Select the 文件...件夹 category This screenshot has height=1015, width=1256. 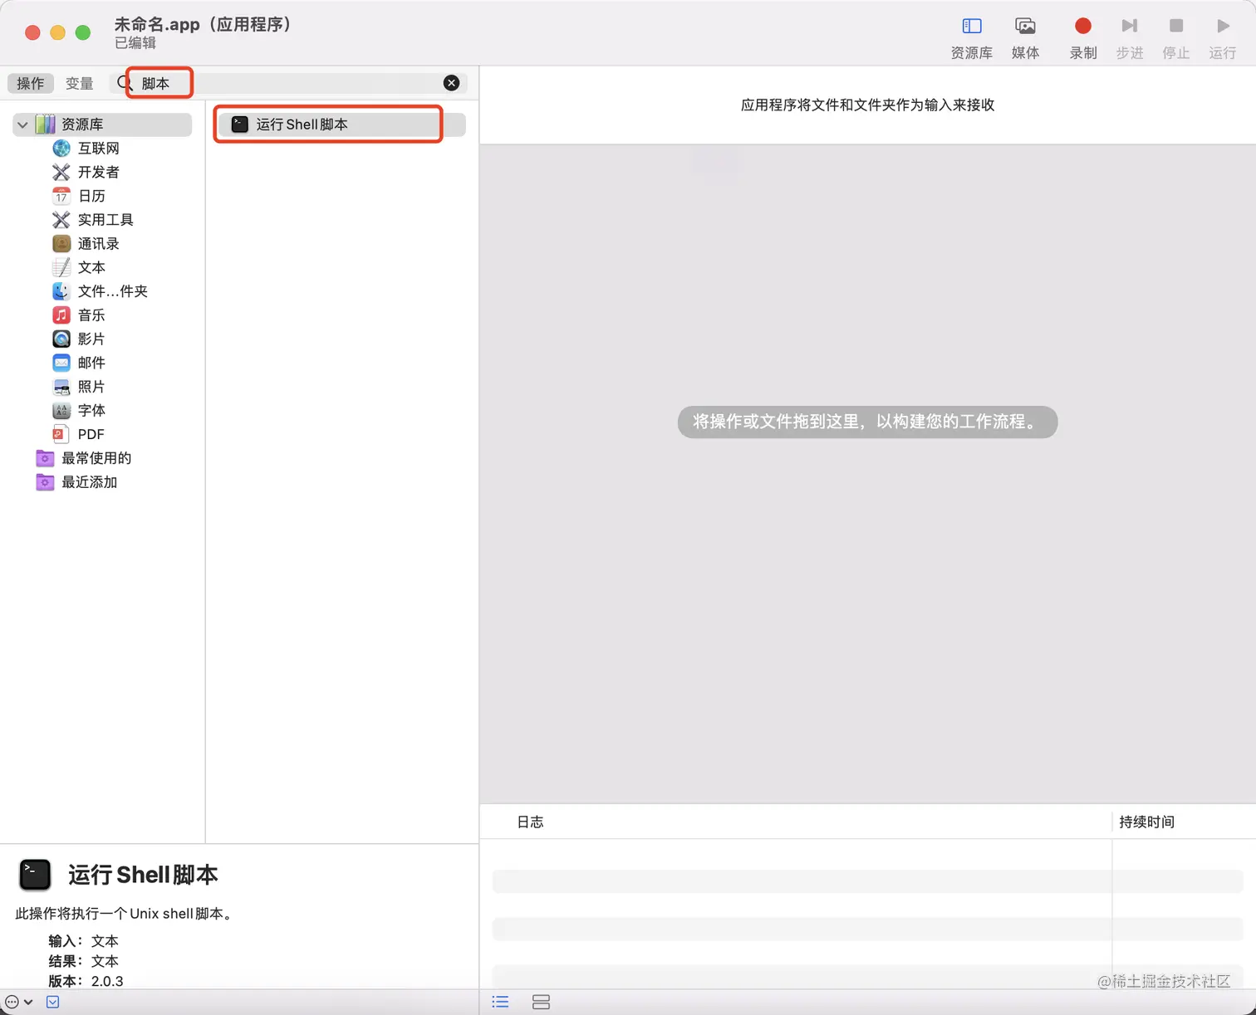click(113, 291)
